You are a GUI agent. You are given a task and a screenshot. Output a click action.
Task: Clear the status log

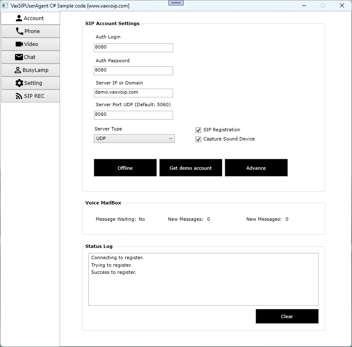(287, 316)
